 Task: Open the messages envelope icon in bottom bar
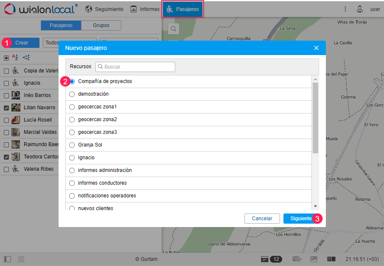[297, 259]
